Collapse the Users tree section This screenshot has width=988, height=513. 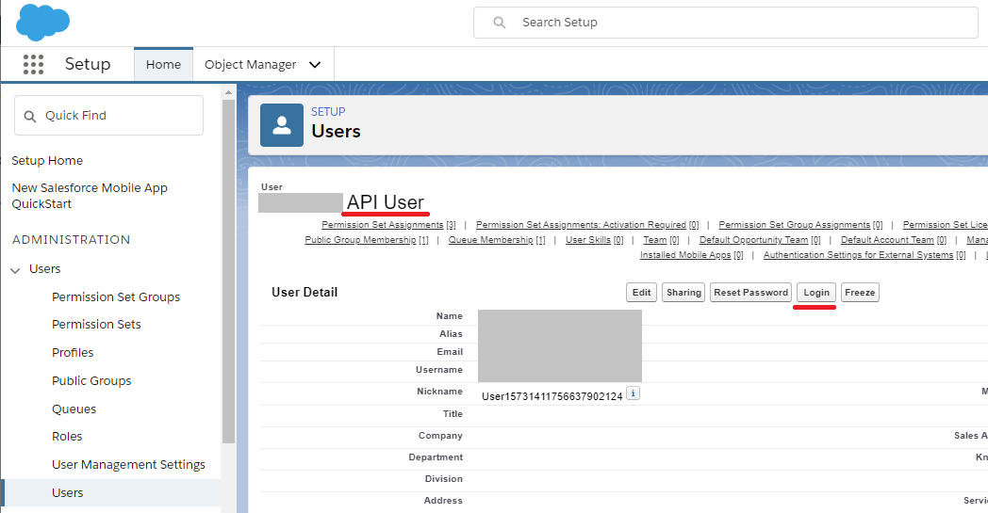point(15,270)
